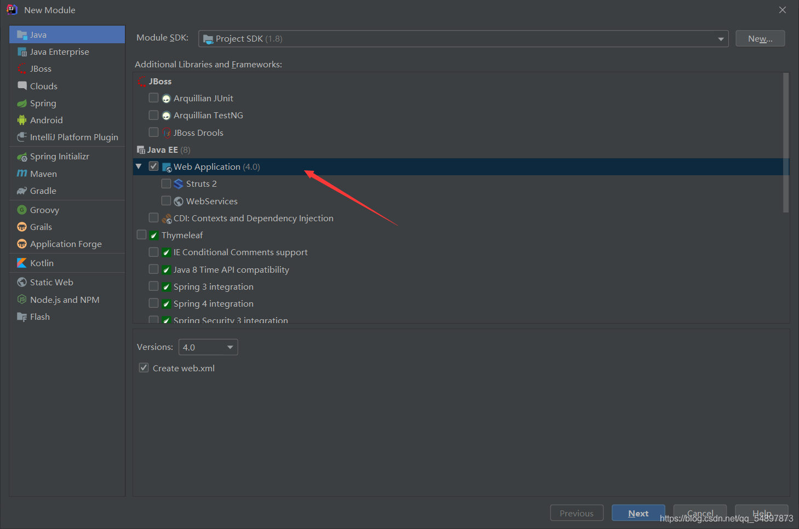Image resolution: width=799 pixels, height=529 pixels.
Task: Click the Struts 2 framework icon
Action: tap(179, 184)
